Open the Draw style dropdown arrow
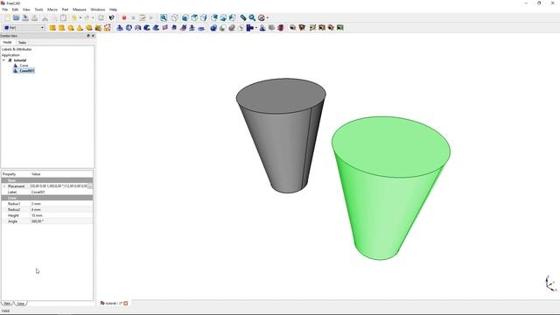 point(268,17)
